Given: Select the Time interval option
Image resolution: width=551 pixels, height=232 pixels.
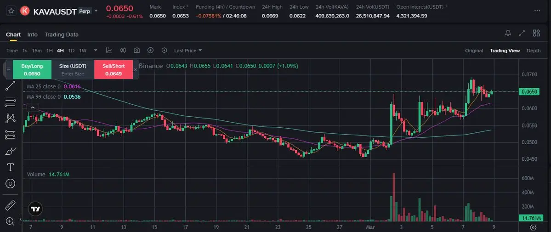Looking at the screenshot, I should 12,51.
